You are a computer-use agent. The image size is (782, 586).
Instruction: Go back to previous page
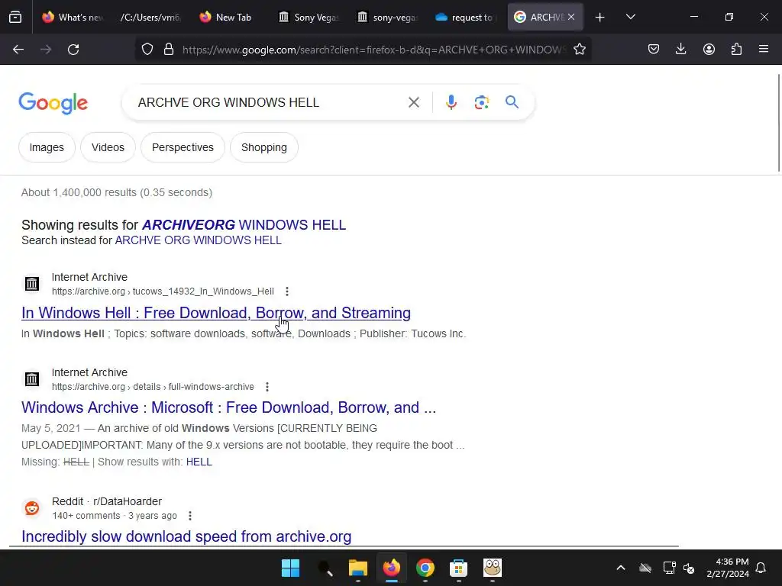coord(18,50)
